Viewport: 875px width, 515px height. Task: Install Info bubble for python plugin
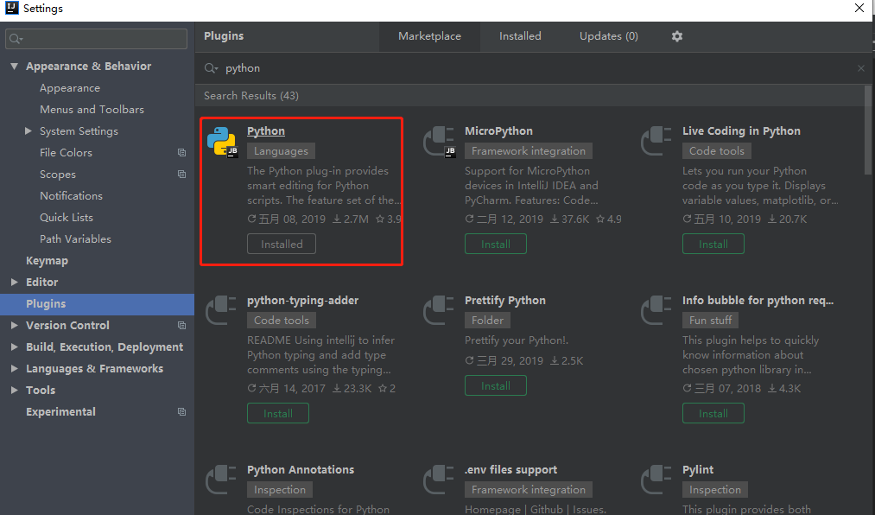713,413
